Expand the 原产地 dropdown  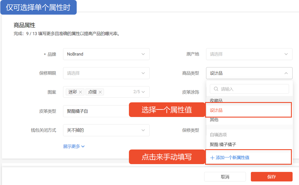(x=286, y=54)
